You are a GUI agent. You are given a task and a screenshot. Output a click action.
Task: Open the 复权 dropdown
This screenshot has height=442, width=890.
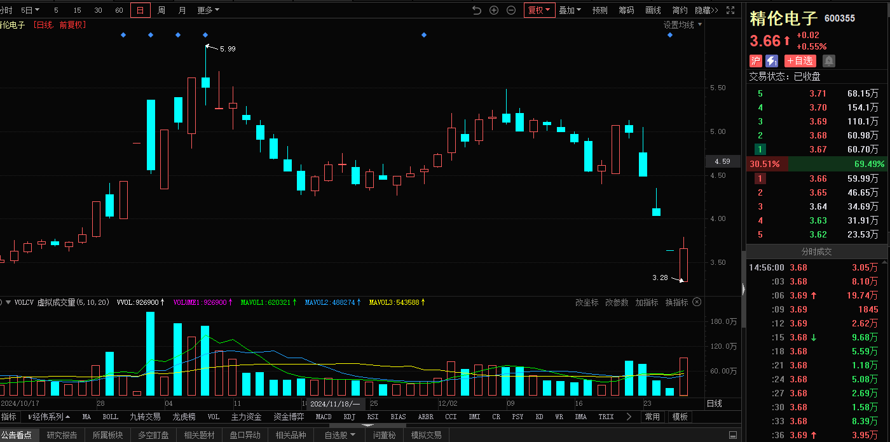[539, 10]
